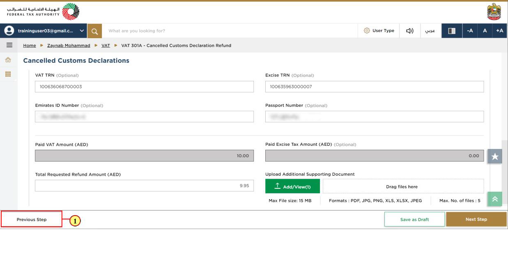
Task: Click the scroll-to-top arrow icon
Action: (495, 199)
